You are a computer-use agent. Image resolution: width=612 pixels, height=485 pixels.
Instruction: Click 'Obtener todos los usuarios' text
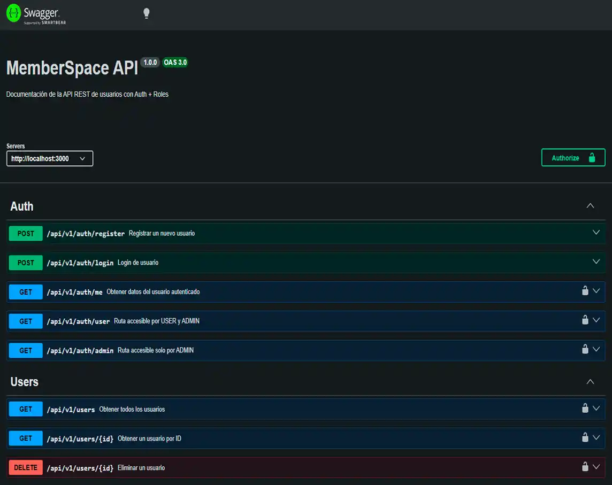132,409
